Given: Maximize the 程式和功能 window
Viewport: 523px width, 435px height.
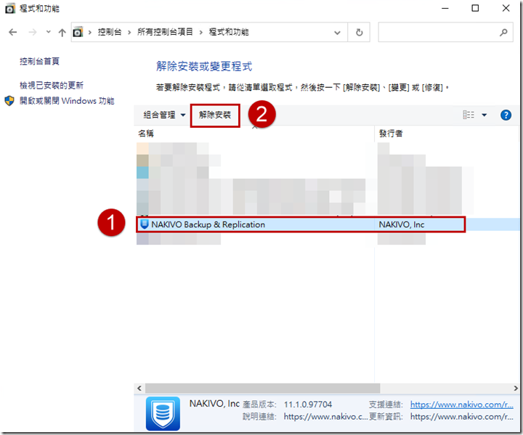Looking at the screenshot, I should pos(475,8).
